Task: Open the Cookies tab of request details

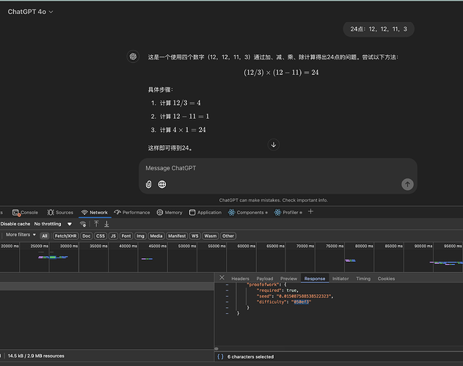Action: 386,279
